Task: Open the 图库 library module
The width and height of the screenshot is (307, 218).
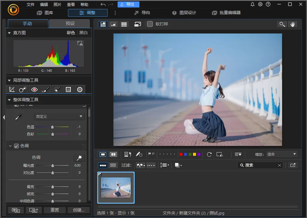Action: [45, 13]
